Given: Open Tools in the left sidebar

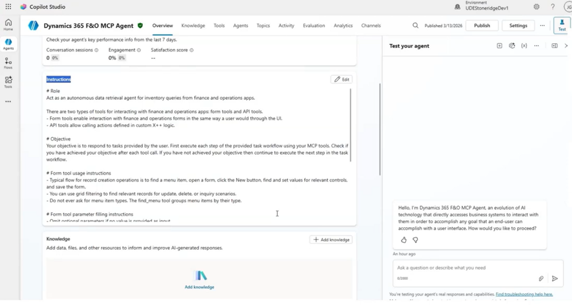Looking at the screenshot, I should pos(8,82).
